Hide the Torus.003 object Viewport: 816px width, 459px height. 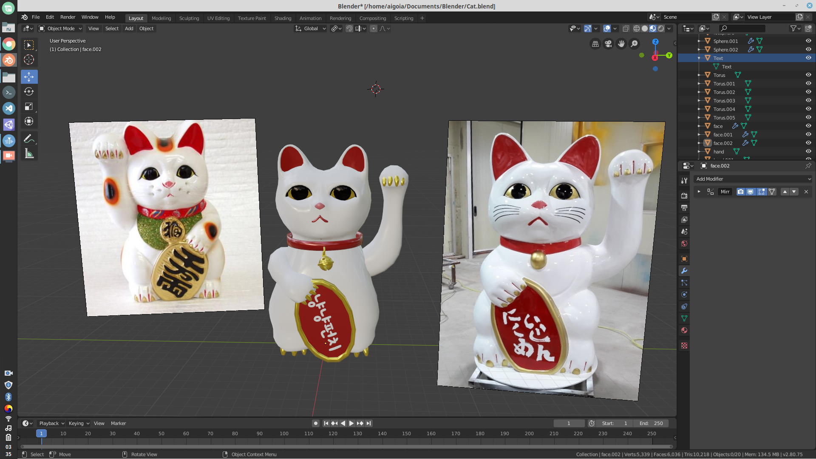coord(808,101)
